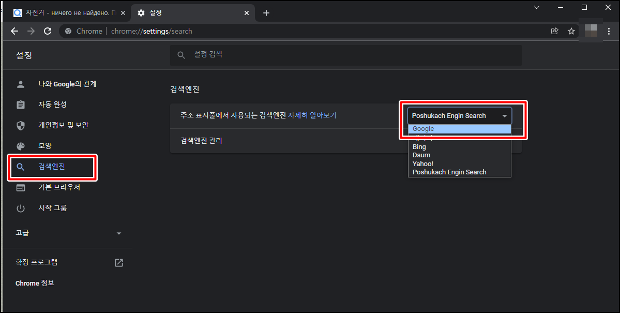The width and height of the screenshot is (620, 313).
Task: Choose Yahoo! from search engine list
Action: click(x=460, y=164)
